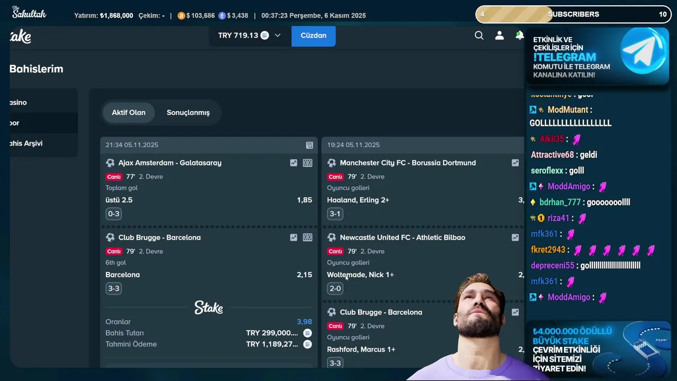Click the Büyük Stake çevrim etkinliği banner
The width and height of the screenshot is (677, 381).
[x=598, y=348]
